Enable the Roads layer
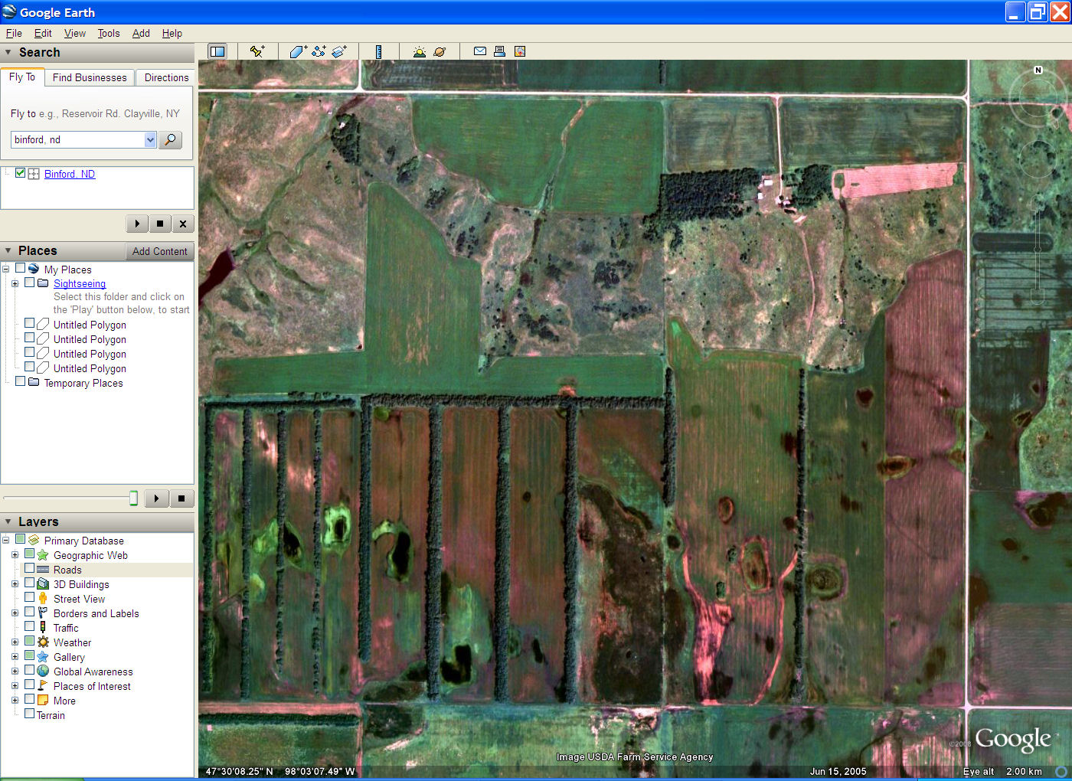This screenshot has width=1072, height=781. coord(30,568)
